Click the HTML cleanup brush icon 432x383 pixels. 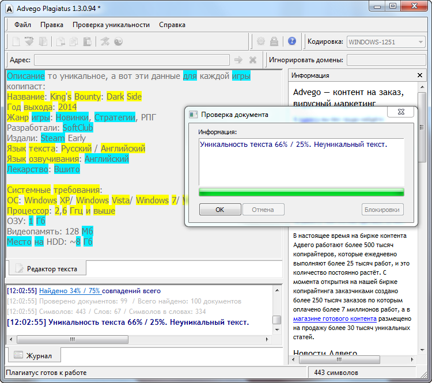click(29, 41)
